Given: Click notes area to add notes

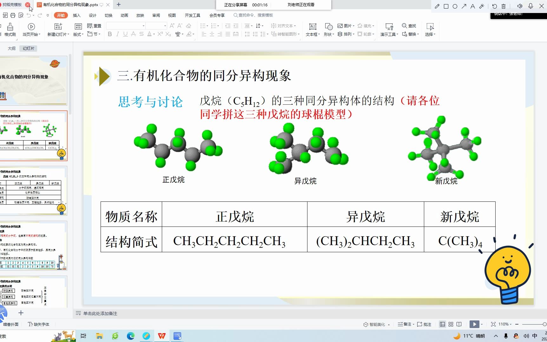Looking at the screenshot, I should point(100,313).
